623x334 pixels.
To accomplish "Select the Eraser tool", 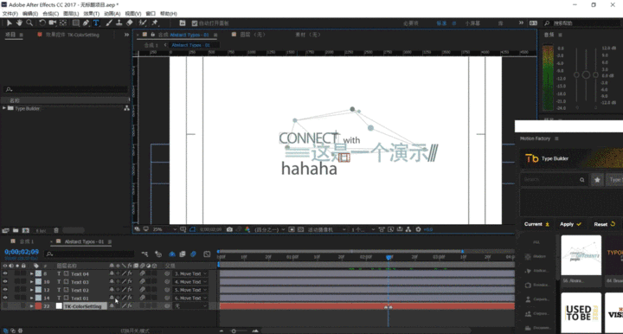I will (130, 23).
